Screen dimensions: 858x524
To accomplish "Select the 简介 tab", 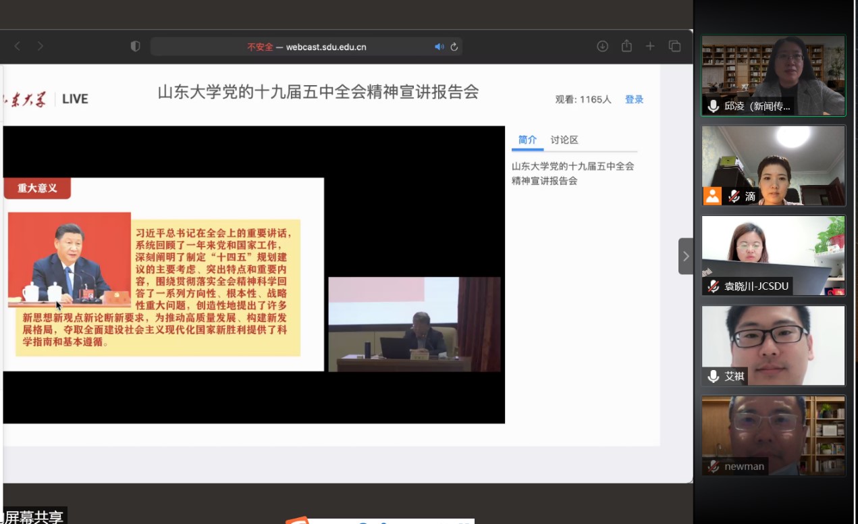I will [527, 140].
